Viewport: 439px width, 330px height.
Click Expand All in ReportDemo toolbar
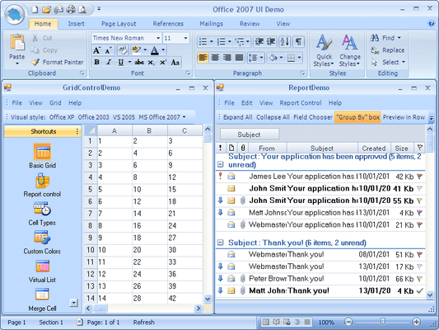pyautogui.click(x=238, y=117)
